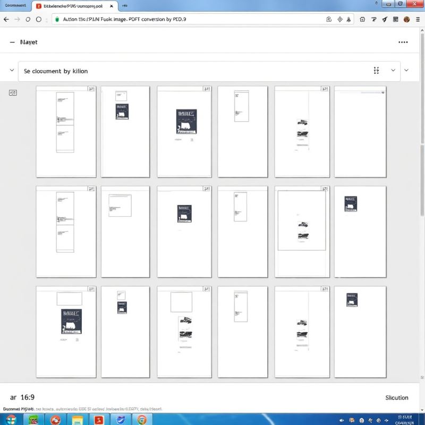Open a new tab with the plus button
The height and width of the screenshot is (425, 425).
point(125,6)
